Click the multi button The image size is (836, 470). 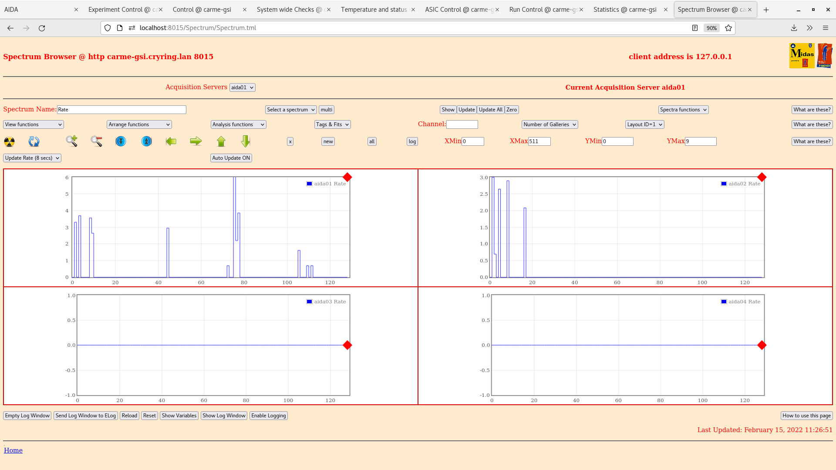pyautogui.click(x=327, y=110)
